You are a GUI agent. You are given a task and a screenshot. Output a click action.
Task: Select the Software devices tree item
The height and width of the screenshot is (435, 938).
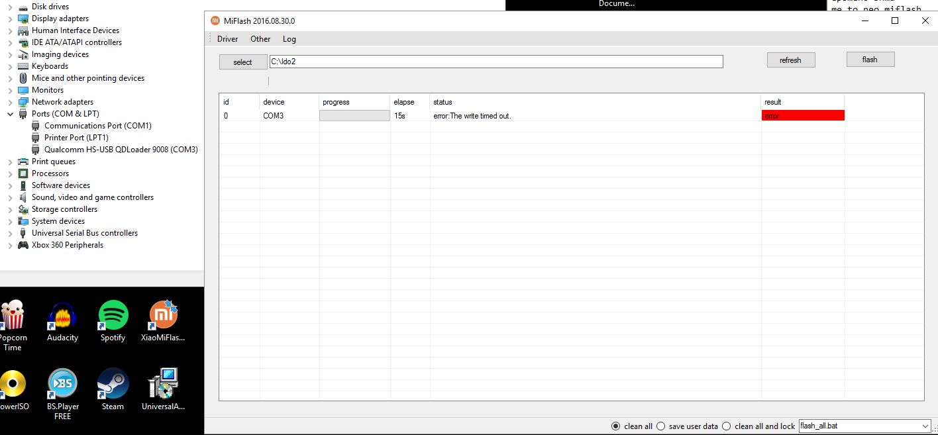(x=61, y=185)
